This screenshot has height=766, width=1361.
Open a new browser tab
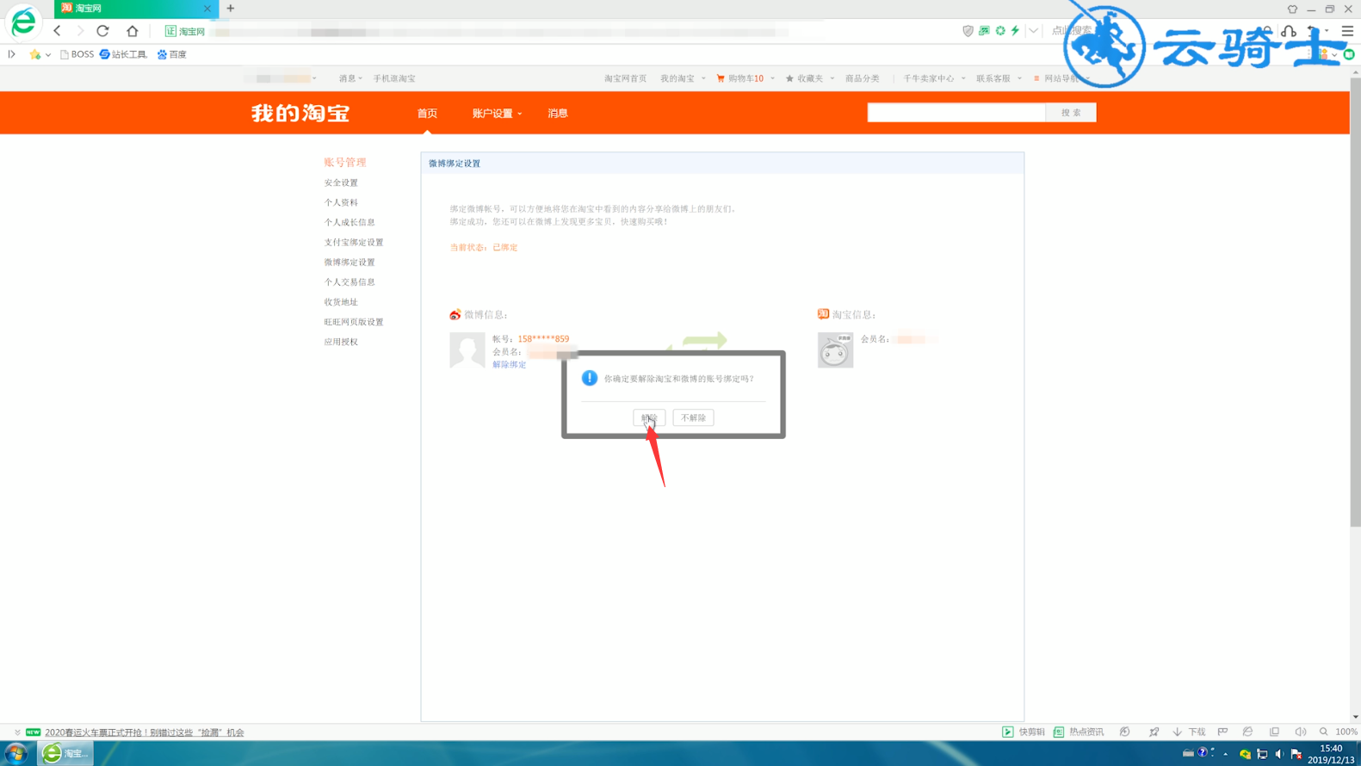231,9
